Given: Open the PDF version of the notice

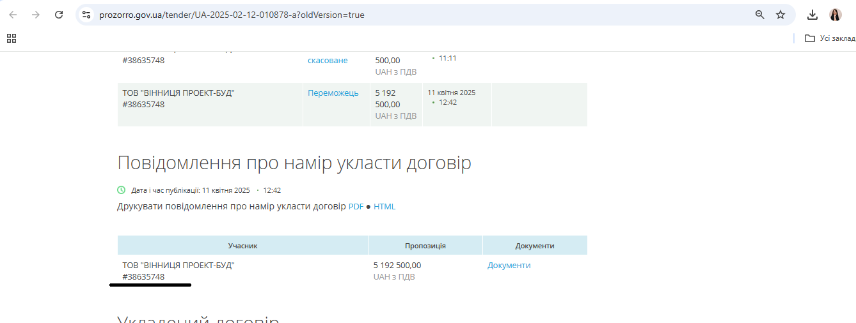Looking at the screenshot, I should (x=356, y=207).
